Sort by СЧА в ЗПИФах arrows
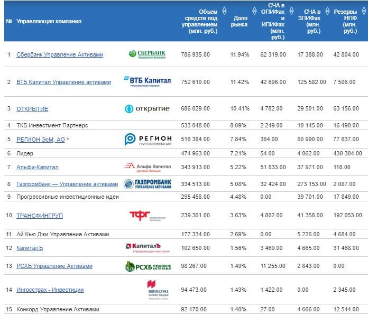Viewport: 368px width, 315px height. click(x=326, y=11)
